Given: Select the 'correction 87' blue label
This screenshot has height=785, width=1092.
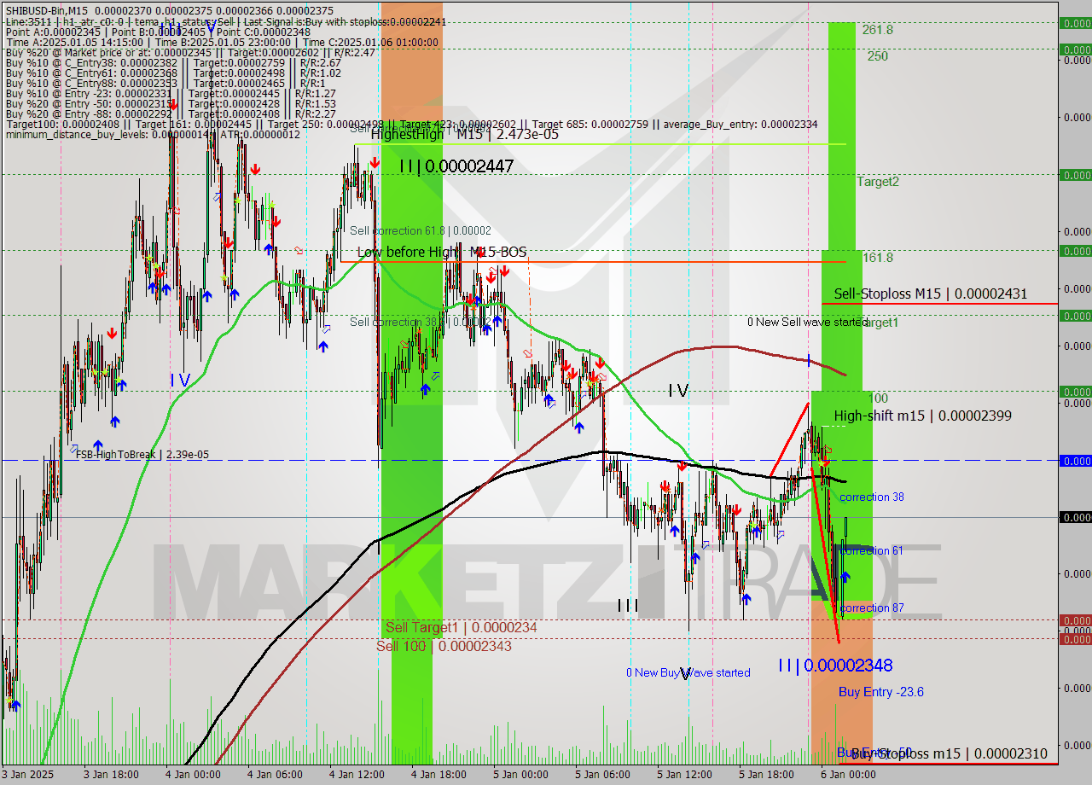Looking at the screenshot, I should coord(872,608).
